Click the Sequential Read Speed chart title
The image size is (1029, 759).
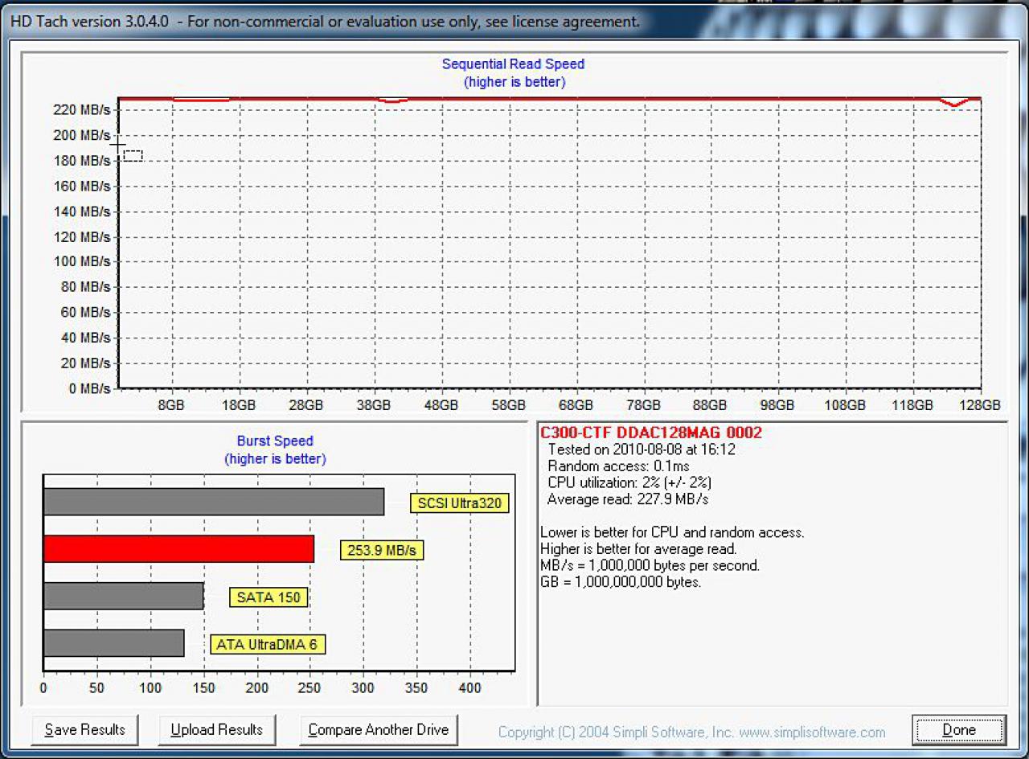click(514, 64)
